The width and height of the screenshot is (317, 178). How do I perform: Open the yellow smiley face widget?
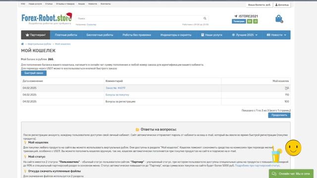point(293,148)
